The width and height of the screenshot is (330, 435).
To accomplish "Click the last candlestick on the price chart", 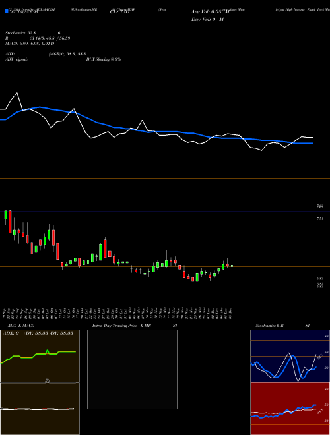I will click(x=232, y=266).
